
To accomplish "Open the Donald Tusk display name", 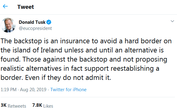I will tap(32, 22).
